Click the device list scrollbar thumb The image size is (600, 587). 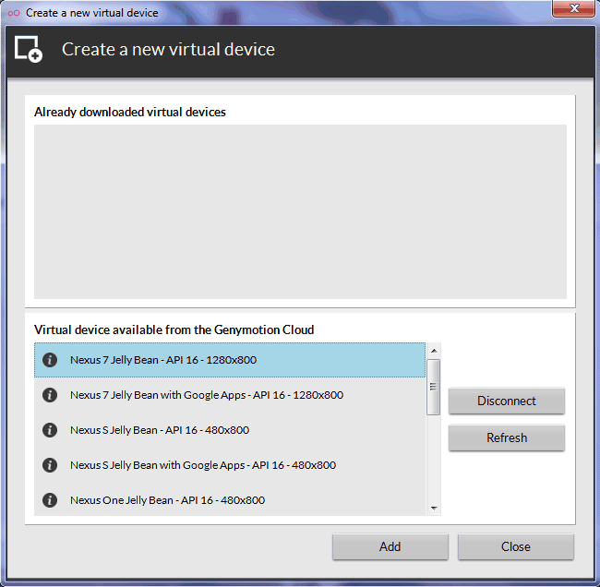point(434,387)
